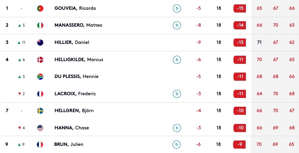Image resolution: width=299 pixels, height=153 pixels.
Task: Select Björn Hellgren's name
Action: (74, 110)
